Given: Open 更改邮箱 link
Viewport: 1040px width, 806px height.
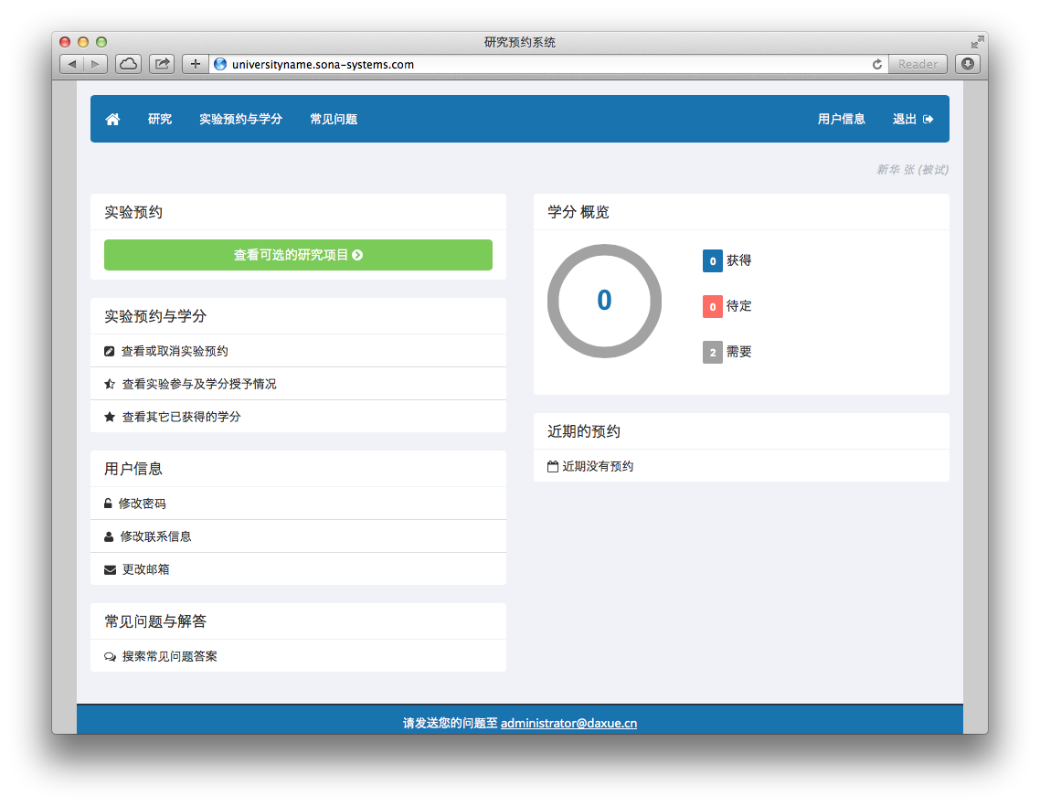Looking at the screenshot, I should coord(146,569).
